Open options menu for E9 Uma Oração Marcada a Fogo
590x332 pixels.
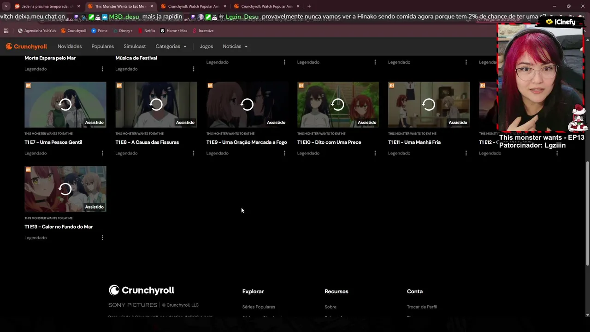tap(284, 153)
